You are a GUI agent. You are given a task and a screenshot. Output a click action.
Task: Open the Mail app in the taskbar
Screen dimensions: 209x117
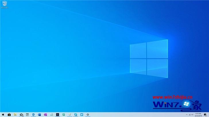(x=21, y=115)
